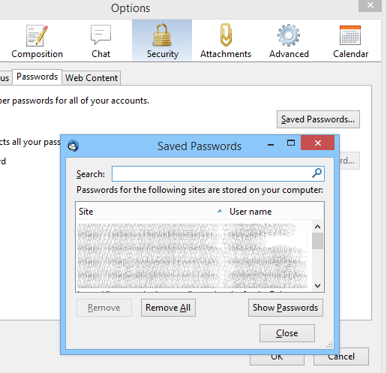Open the Advanced gear pane
The image size is (387, 373).
pyautogui.click(x=289, y=41)
